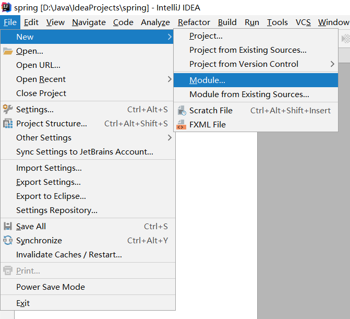Click the Synchronize refresh icon
This screenshot has width=350, height=319.
[7, 241]
